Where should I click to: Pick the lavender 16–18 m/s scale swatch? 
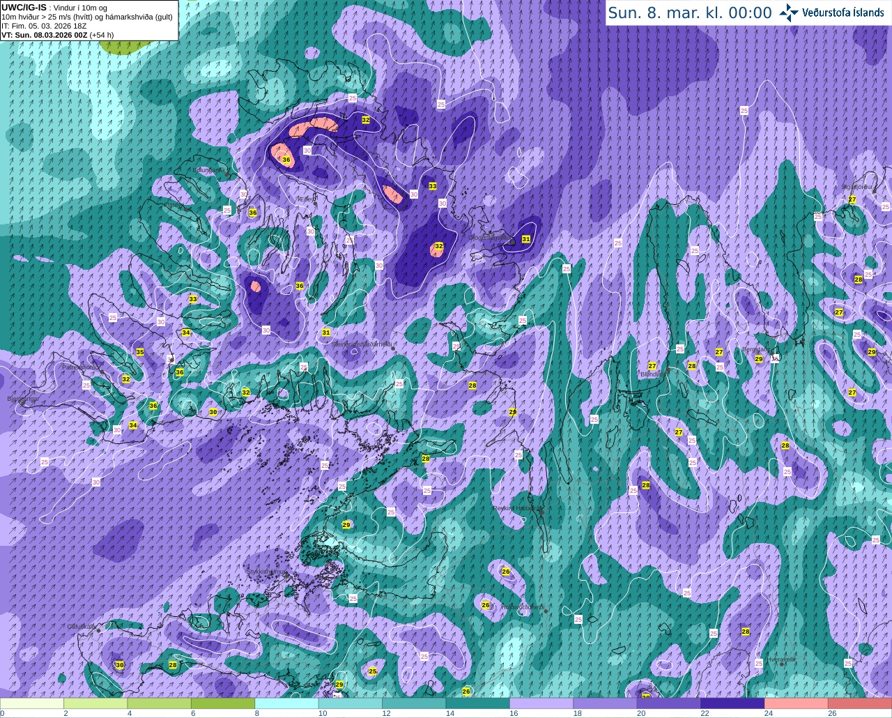click(x=541, y=703)
